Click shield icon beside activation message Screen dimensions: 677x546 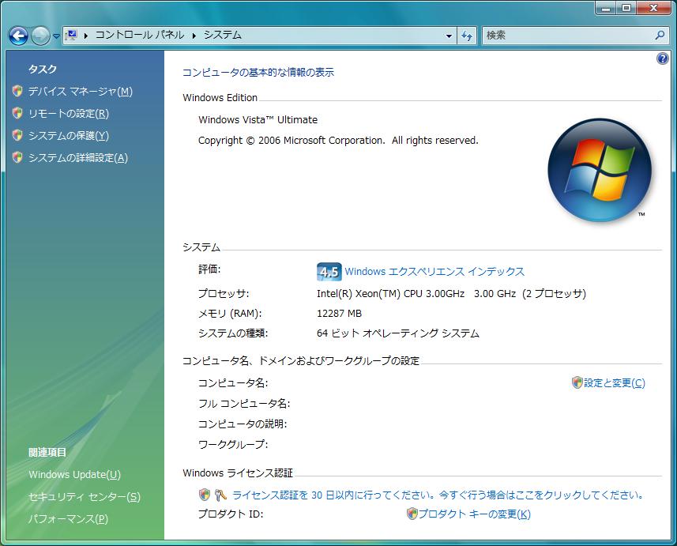coord(205,495)
